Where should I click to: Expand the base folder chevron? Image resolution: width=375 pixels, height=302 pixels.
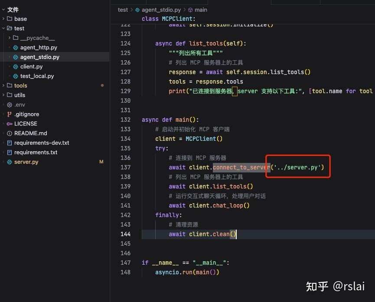[x=3, y=19]
